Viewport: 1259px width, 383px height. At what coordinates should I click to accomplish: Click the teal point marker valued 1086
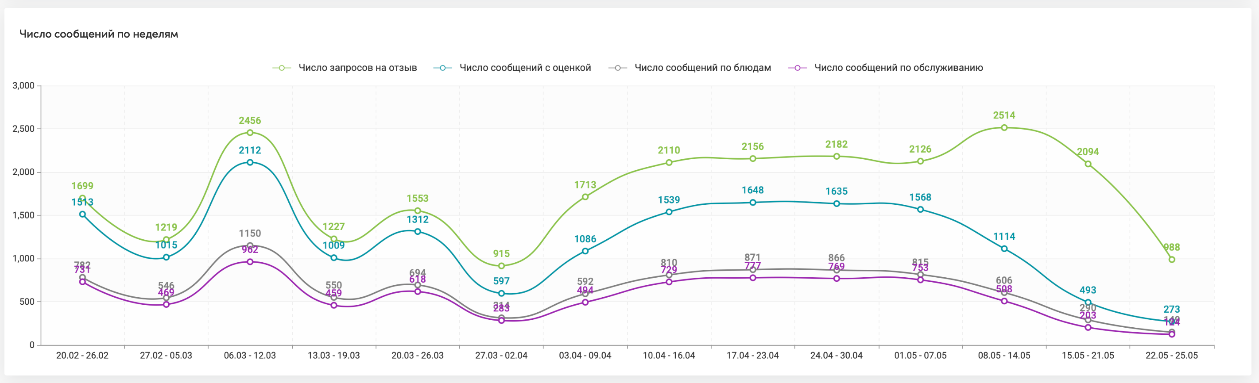pyautogui.click(x=585, y=251)
